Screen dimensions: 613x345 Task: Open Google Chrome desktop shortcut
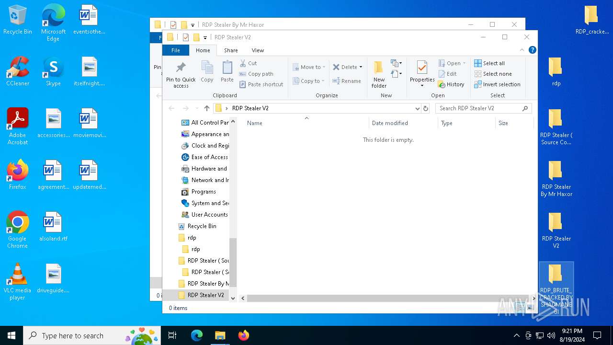click(x=17, y=230)
